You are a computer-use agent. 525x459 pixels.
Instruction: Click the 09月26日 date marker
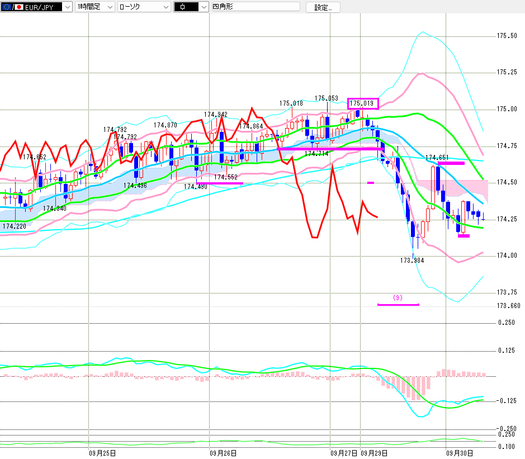pyautogui.click(x=223, y=452)
